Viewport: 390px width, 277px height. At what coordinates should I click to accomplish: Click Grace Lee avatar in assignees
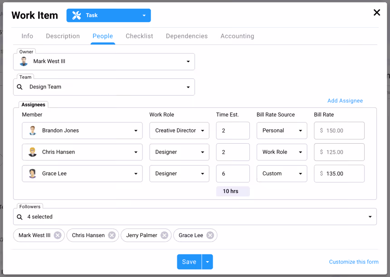(x=32, y=174)
